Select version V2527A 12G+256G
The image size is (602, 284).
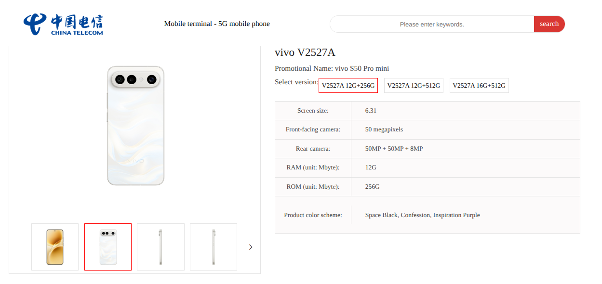pyautogui.click(x=348, y=86)
